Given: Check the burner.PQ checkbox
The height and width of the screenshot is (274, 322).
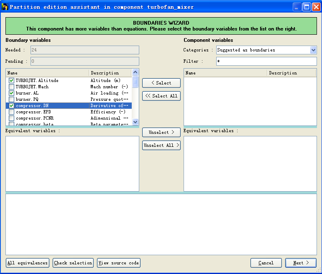Looking at the screenshot, I should pos(12,100).
